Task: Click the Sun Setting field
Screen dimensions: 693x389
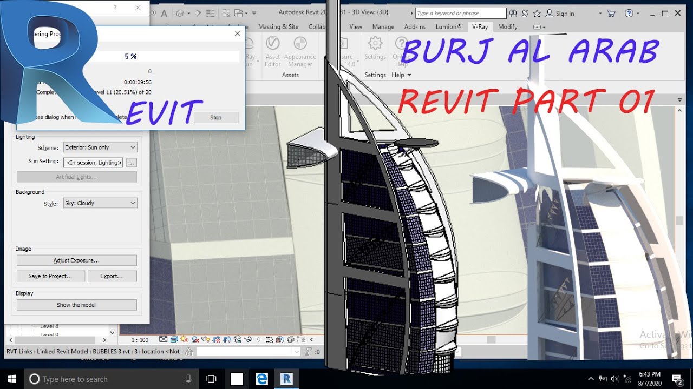Action: tap(93, 162)
